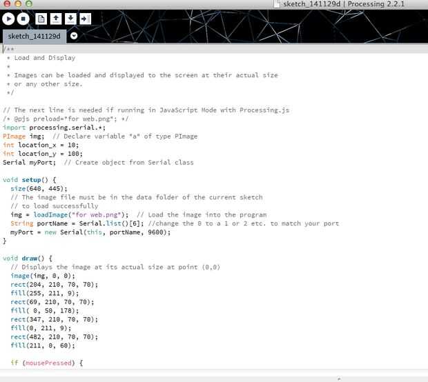Click the 'image(img, 0, 0);' line

pos(43,276)
